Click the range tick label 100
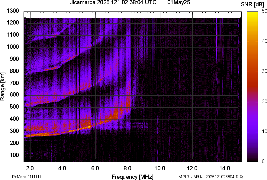The height and width of the screenshot is (180, 267). [14, 155]
